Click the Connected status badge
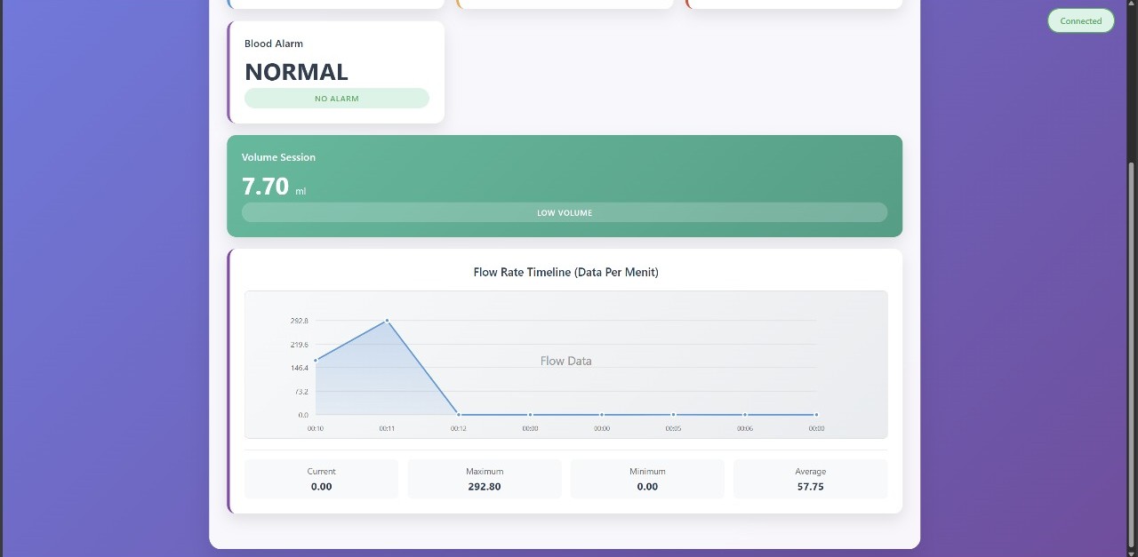1138x557 pixels. pyautogui.click(x=1080, y=20)
